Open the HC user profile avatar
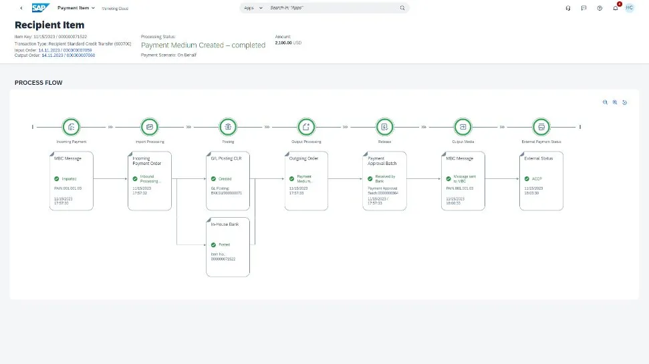The width and height of the screenshot is (649, 364). pyautogui.click(x=630, y=8)
